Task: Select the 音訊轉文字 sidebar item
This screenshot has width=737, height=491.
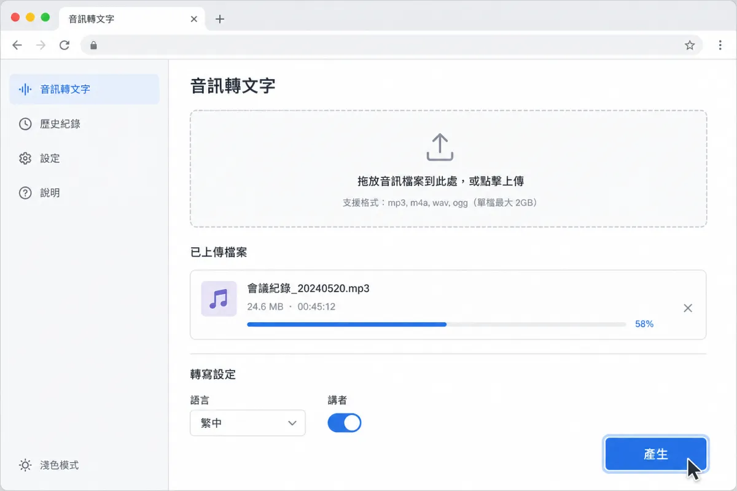Action: [x=84, y=89]
